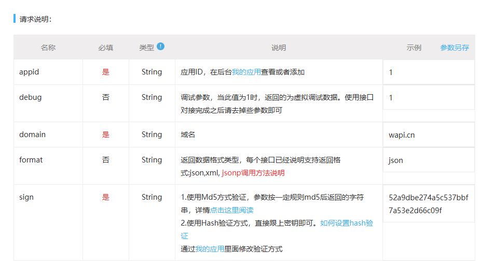The width and height of the screenshot is (482, 267).
Task: Click the 说明 column header
Action: (x=279, y=48)
